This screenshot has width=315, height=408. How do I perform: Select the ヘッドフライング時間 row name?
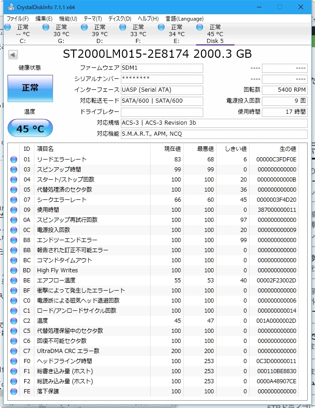pos(65,361)
